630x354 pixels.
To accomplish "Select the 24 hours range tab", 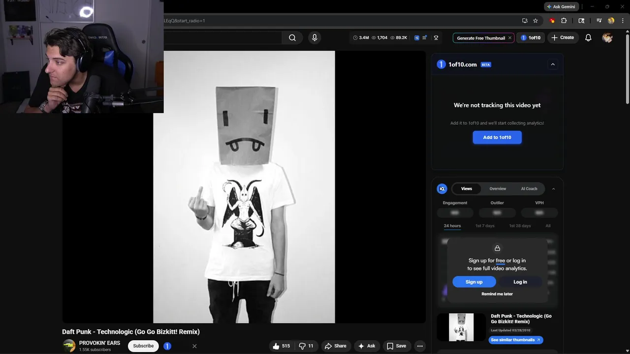I will (452, 226).
